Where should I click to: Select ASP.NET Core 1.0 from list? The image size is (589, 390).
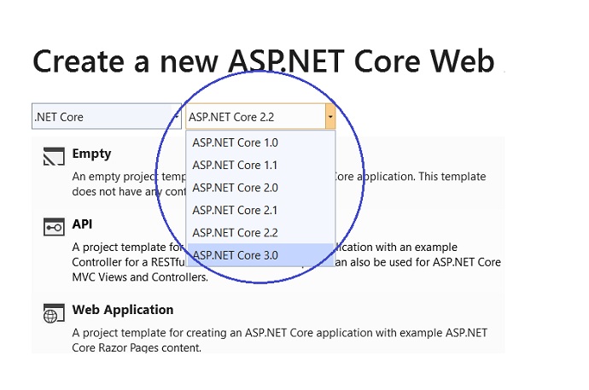260,143
